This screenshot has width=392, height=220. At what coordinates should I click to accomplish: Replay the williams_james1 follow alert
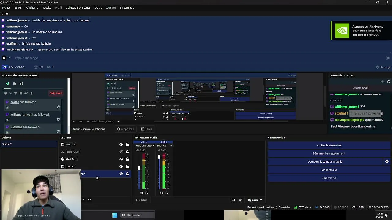click(x=58, y=119)
